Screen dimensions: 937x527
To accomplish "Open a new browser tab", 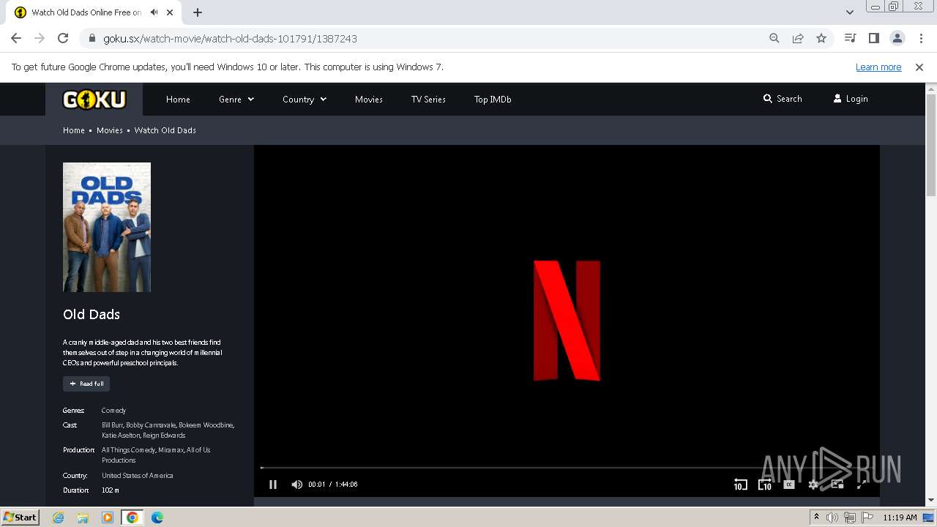I will pos(198,12).
